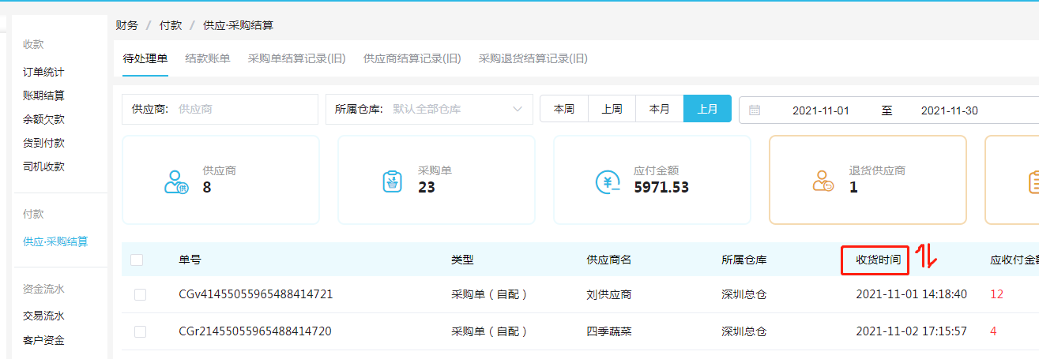Click the 供应商名 column header
Image resolution: width=1039 pixels, height=359 pixels.
[x=608, y=259]
